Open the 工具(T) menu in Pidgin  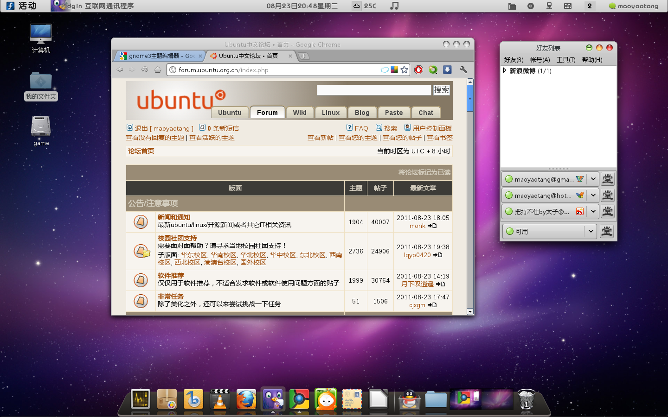pyautogui.click(x=566, y=60)
